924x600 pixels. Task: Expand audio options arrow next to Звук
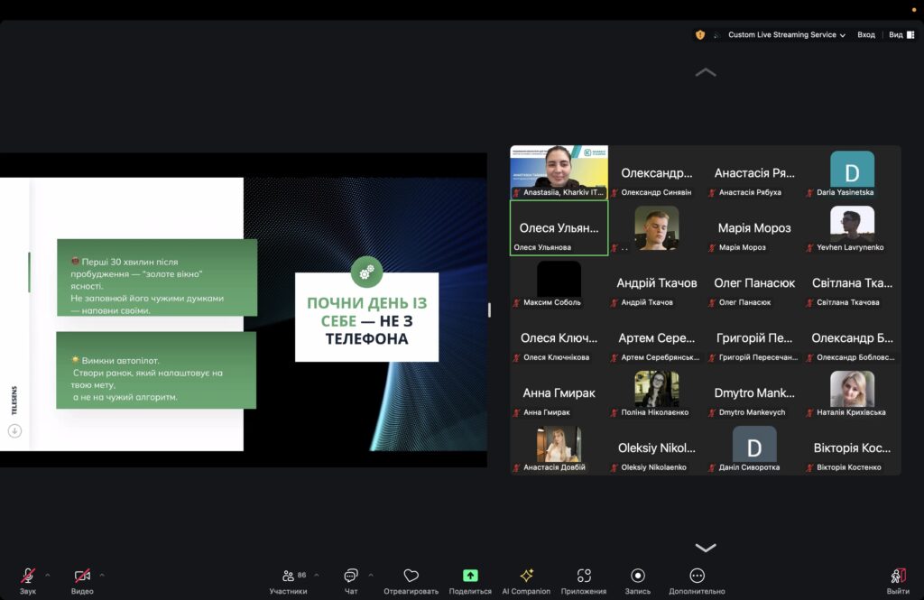click(x=48, y=575)
